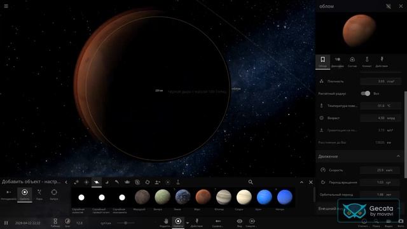Select the hand Edit tool

pos(165,223)
